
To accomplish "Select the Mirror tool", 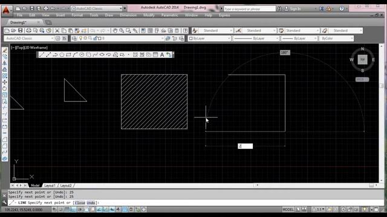I will 5,63.
